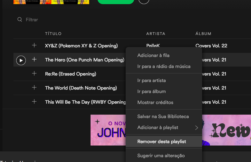Select Ir para artista menu option
Image resolution: width=251 pixels, height=162 pixels.
point(152,80)
